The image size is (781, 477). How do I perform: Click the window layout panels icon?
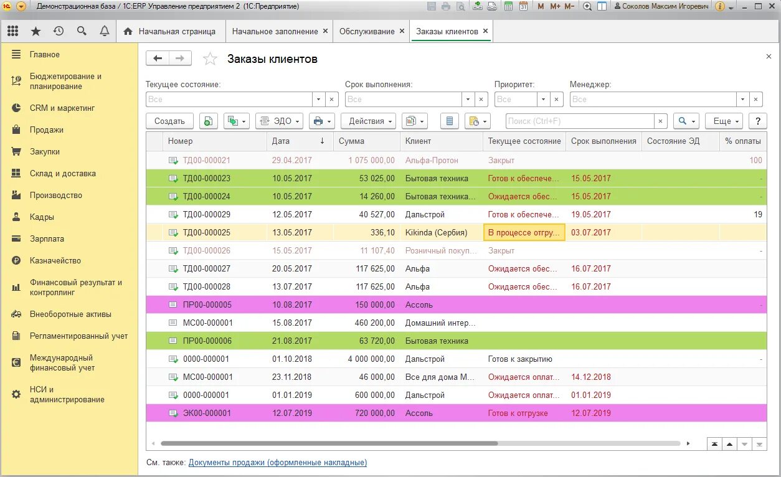click(x=602, y=6)
